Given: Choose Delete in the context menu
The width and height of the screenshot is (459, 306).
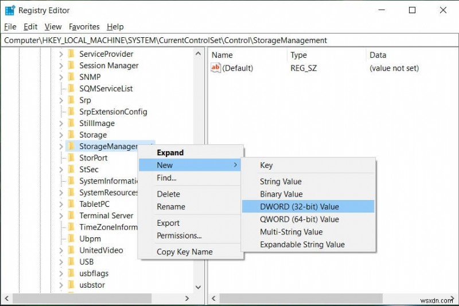Looking at the screenshot, I should (x=191, y=194).
